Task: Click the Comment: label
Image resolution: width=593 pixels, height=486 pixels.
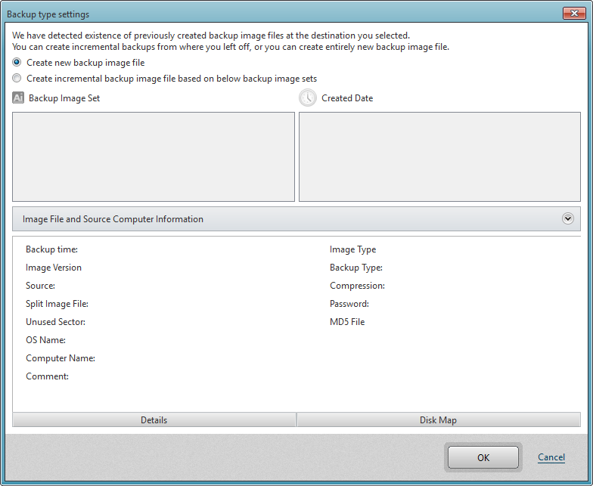Action: coord(47,376)
